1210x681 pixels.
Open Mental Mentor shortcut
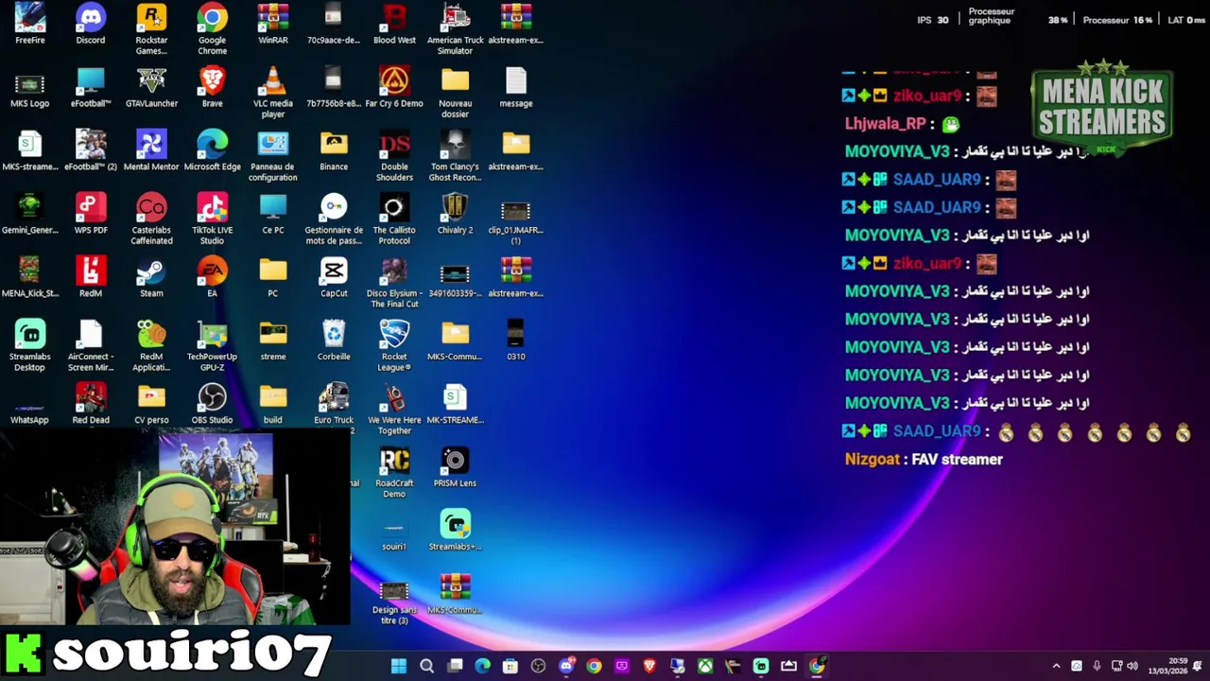(151, 150)
